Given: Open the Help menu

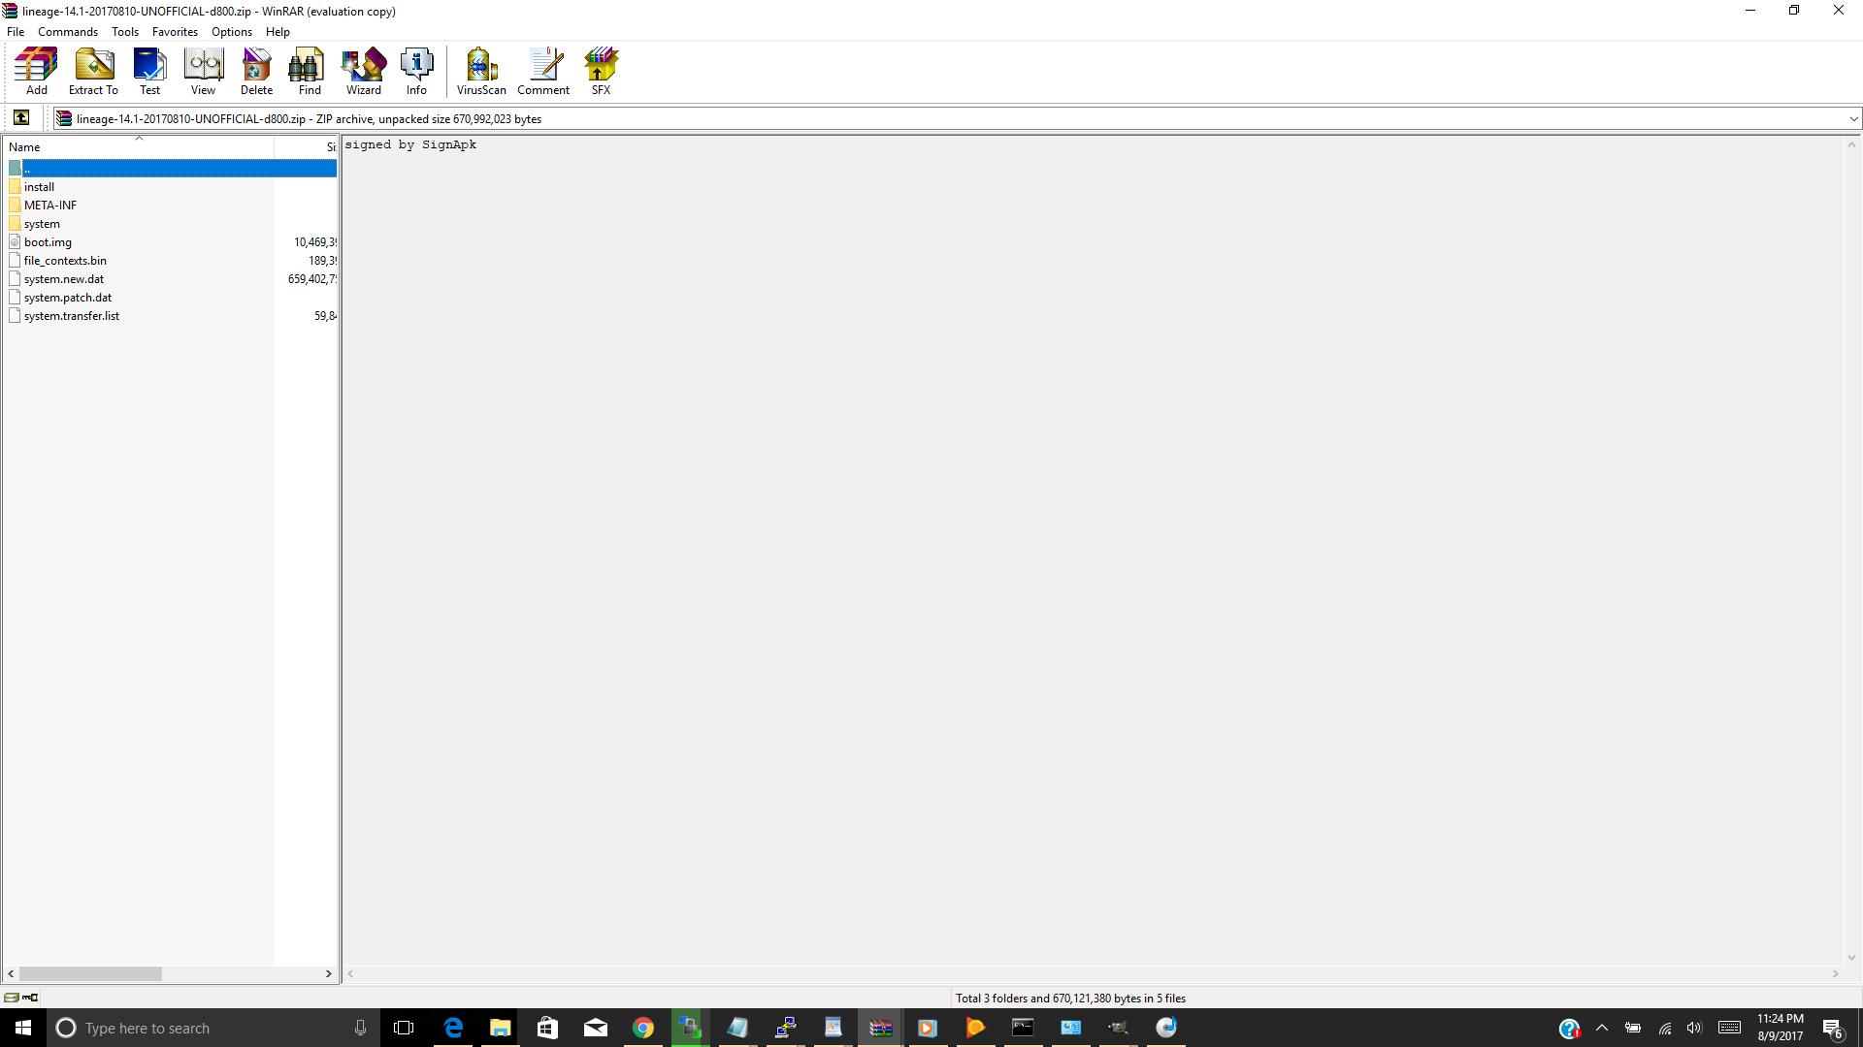Looking at the screenshot, I should 278,32.
